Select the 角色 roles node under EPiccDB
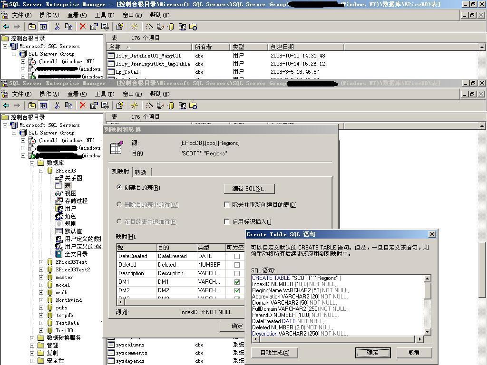Screen dimensions: 487x365 [66, 216]
